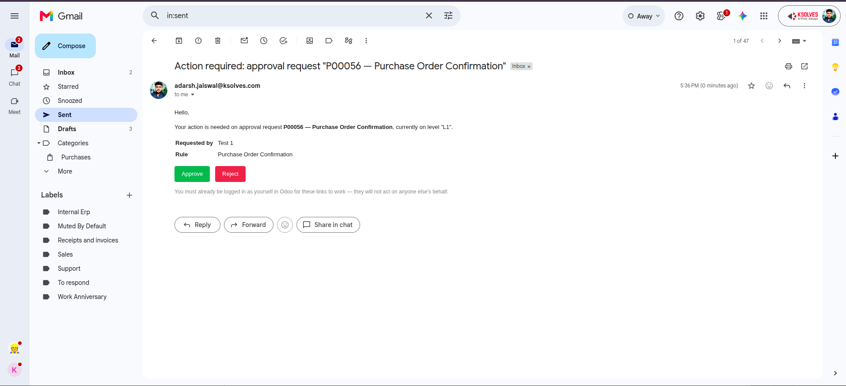Open Gemini sparkle assistant
The width and height of the screenshot is (846, 386).
743,16
